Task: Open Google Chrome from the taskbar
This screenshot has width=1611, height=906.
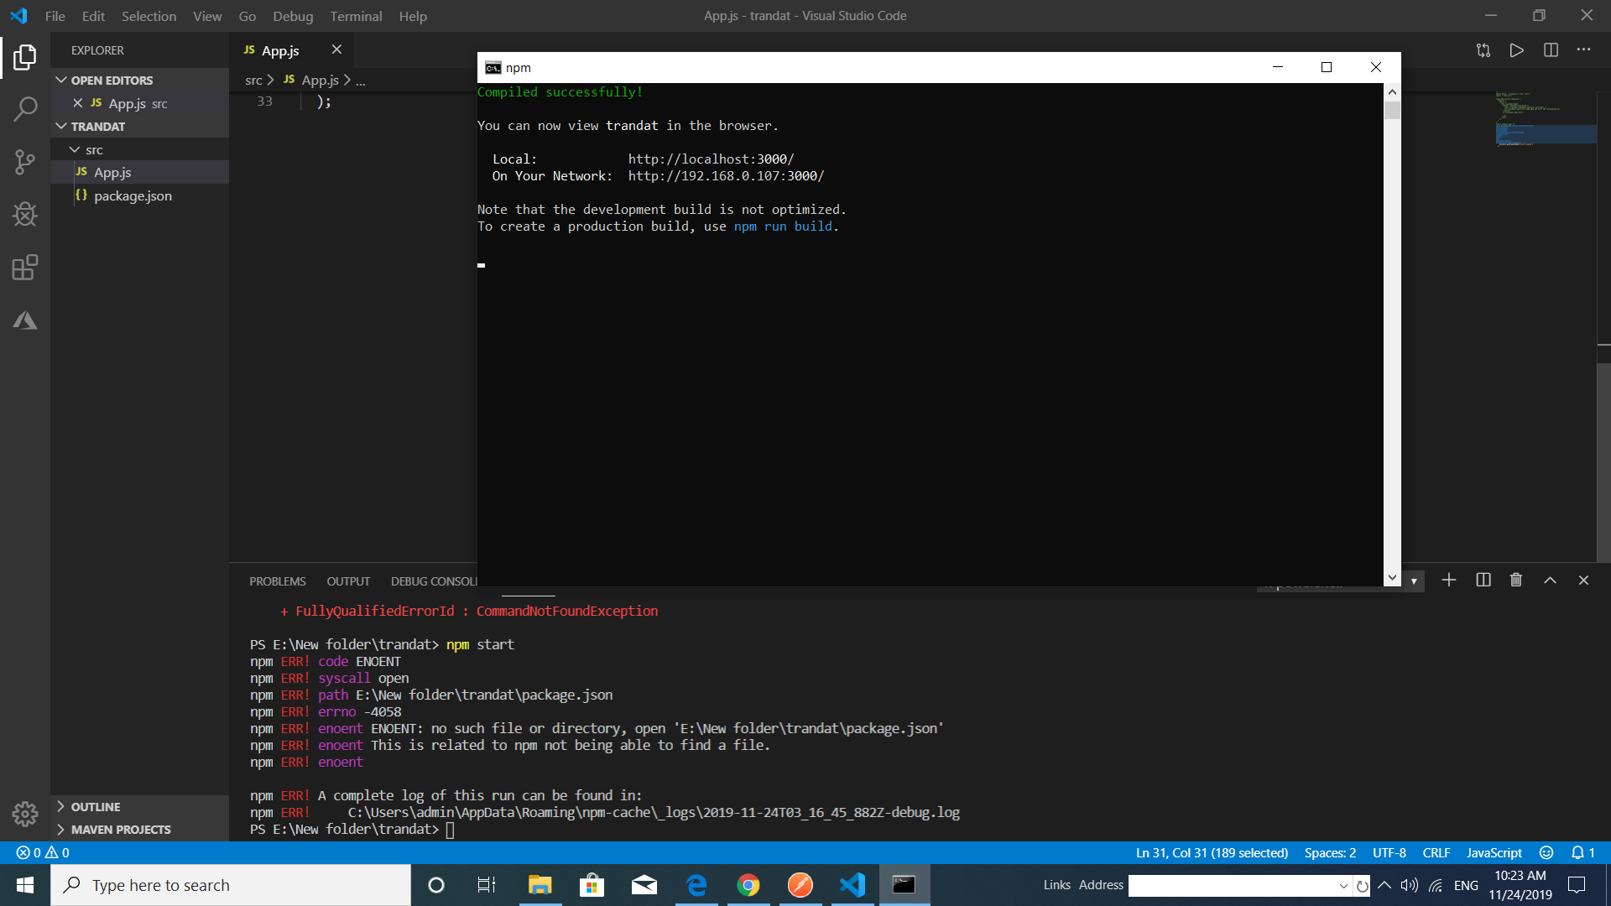Action: [x=748, y=885]
